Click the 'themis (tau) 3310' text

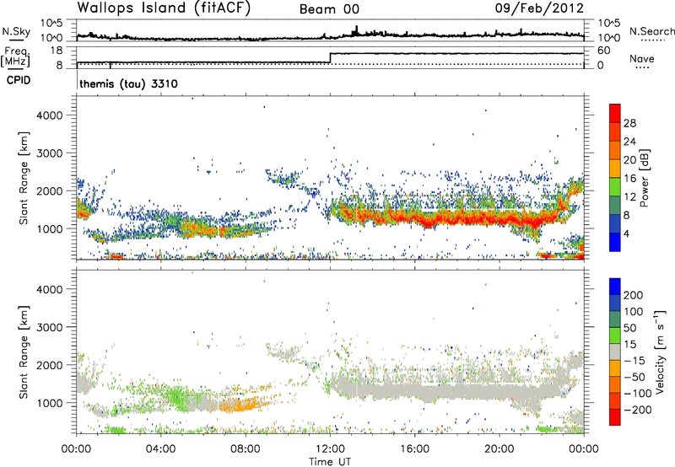tap(129, 83)
